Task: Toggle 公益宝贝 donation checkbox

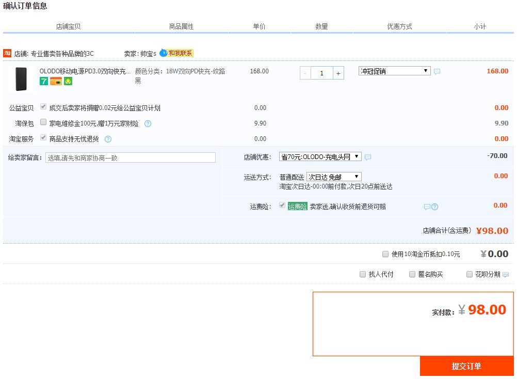Action: click(43, 106)
